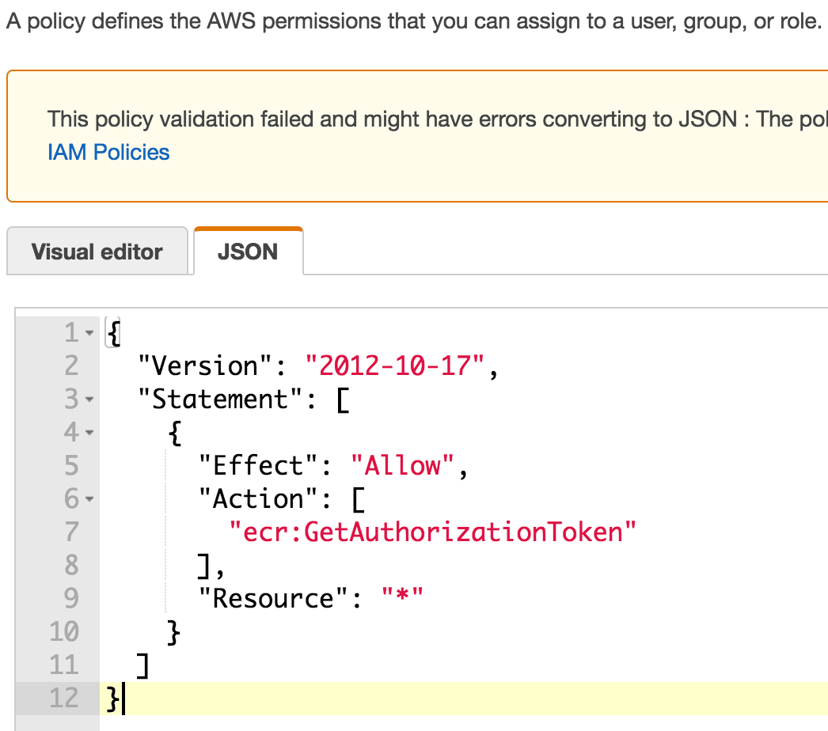828x731 pixels.
Task: Collapse the fold arrow on line 4
Action: [x=89, y=432]
